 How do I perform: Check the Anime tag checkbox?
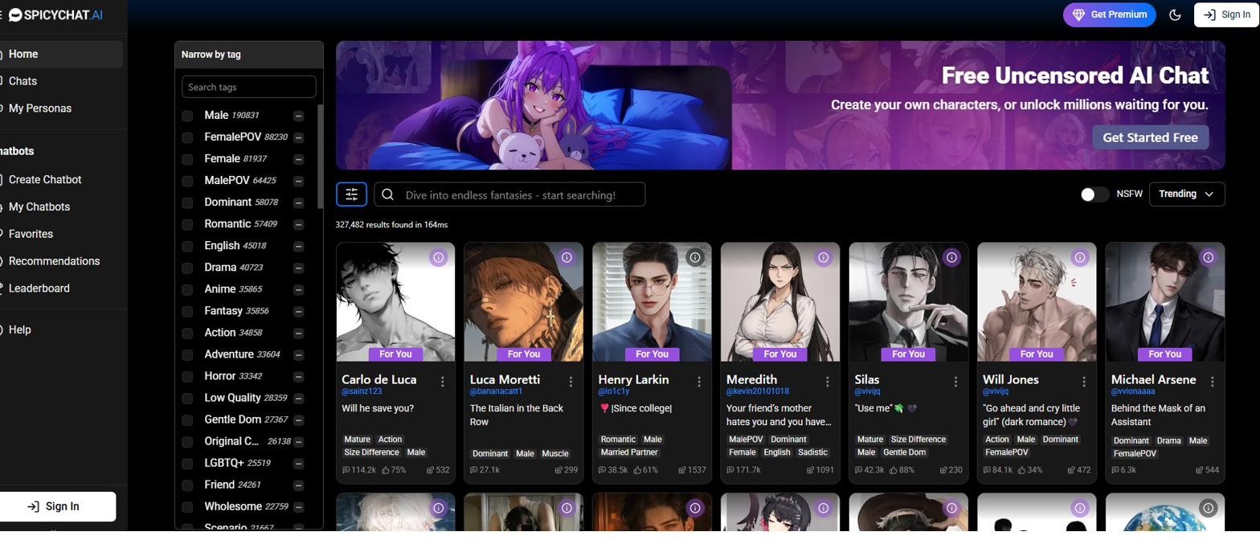point(187,289)
